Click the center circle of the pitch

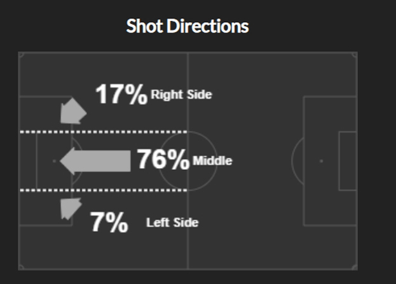click(188, 161)
